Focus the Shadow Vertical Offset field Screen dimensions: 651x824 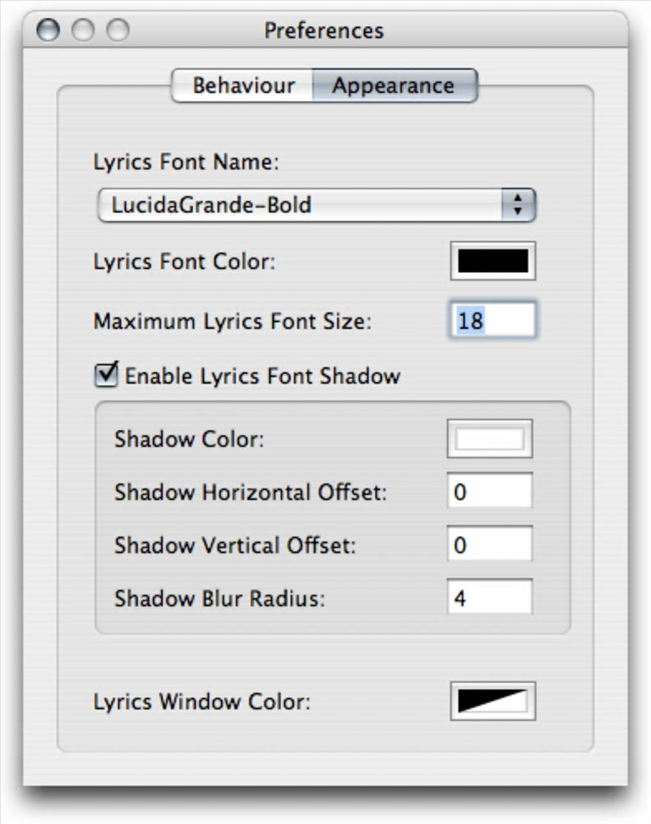pyautogui.click(x=490, y=545)
